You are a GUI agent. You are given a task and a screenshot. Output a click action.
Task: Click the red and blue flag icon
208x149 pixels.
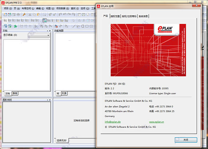click(56, 26)
